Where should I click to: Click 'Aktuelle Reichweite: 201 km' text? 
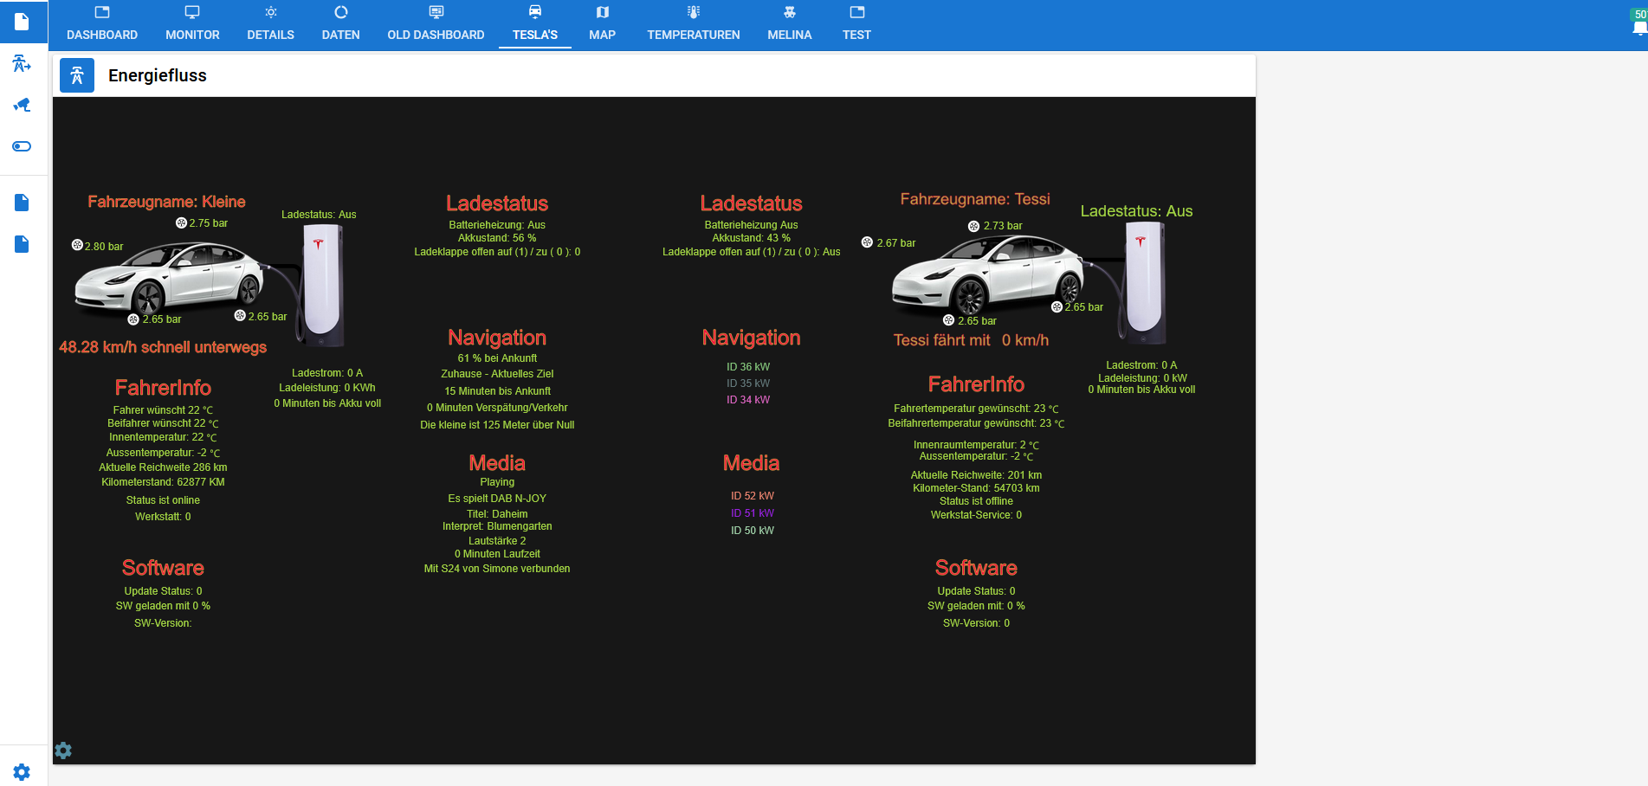(x=976, y=475)
